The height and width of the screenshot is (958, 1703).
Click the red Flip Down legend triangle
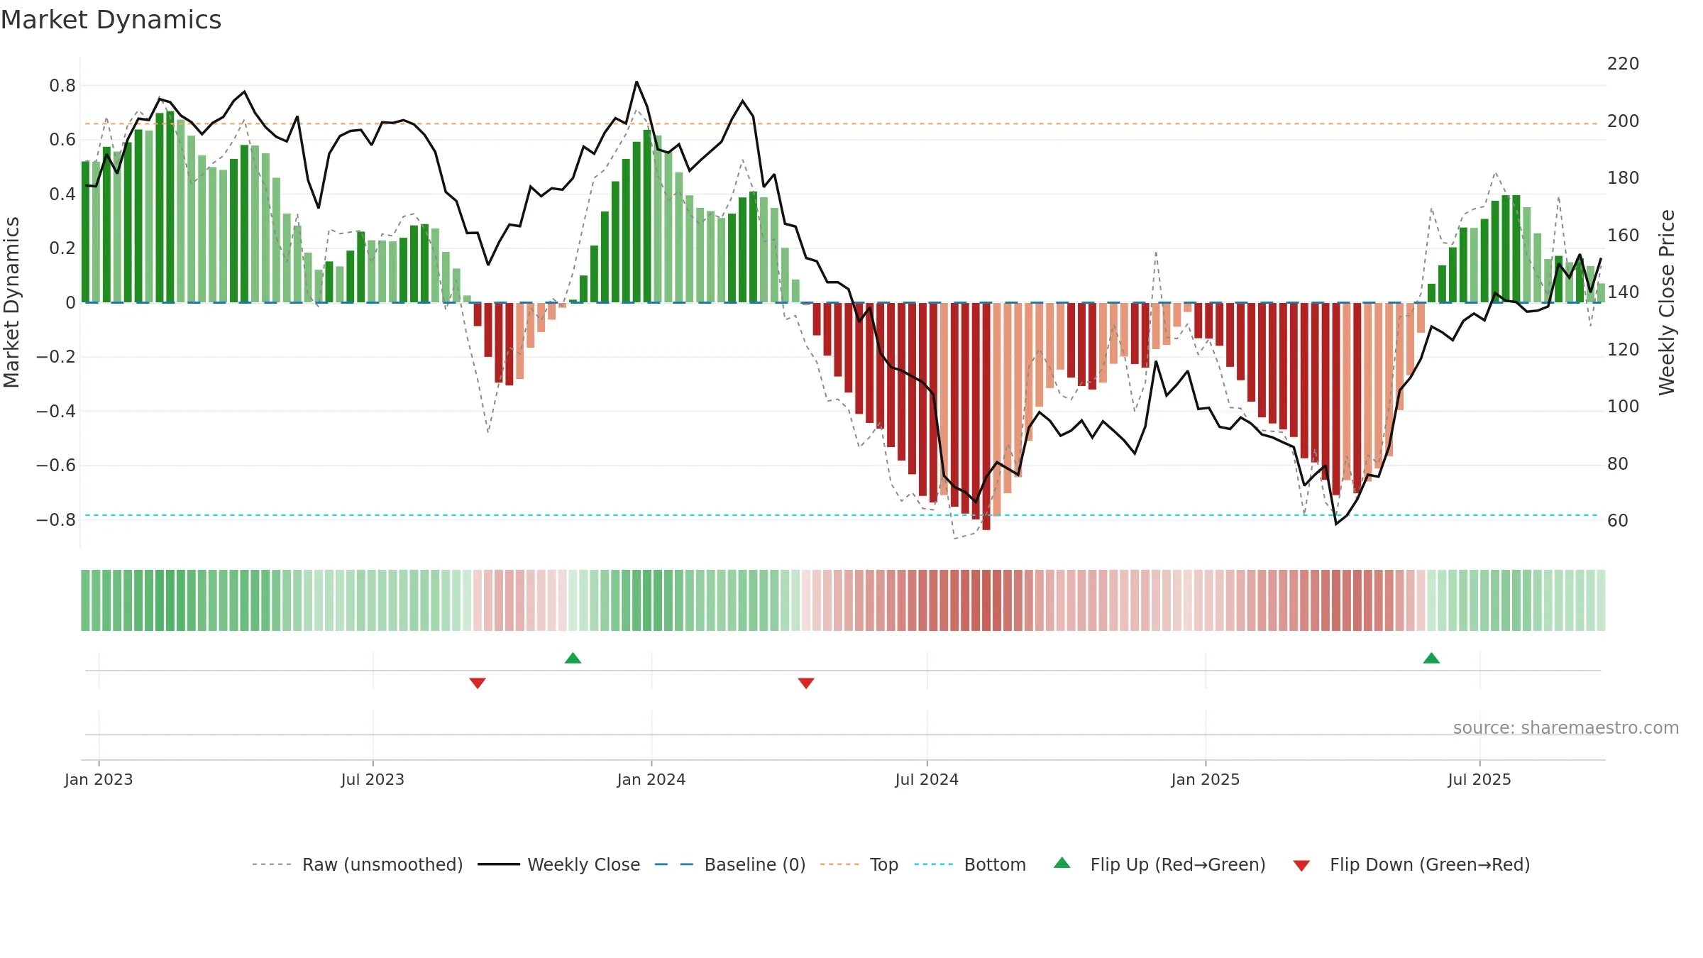(x=1301, y=866)
